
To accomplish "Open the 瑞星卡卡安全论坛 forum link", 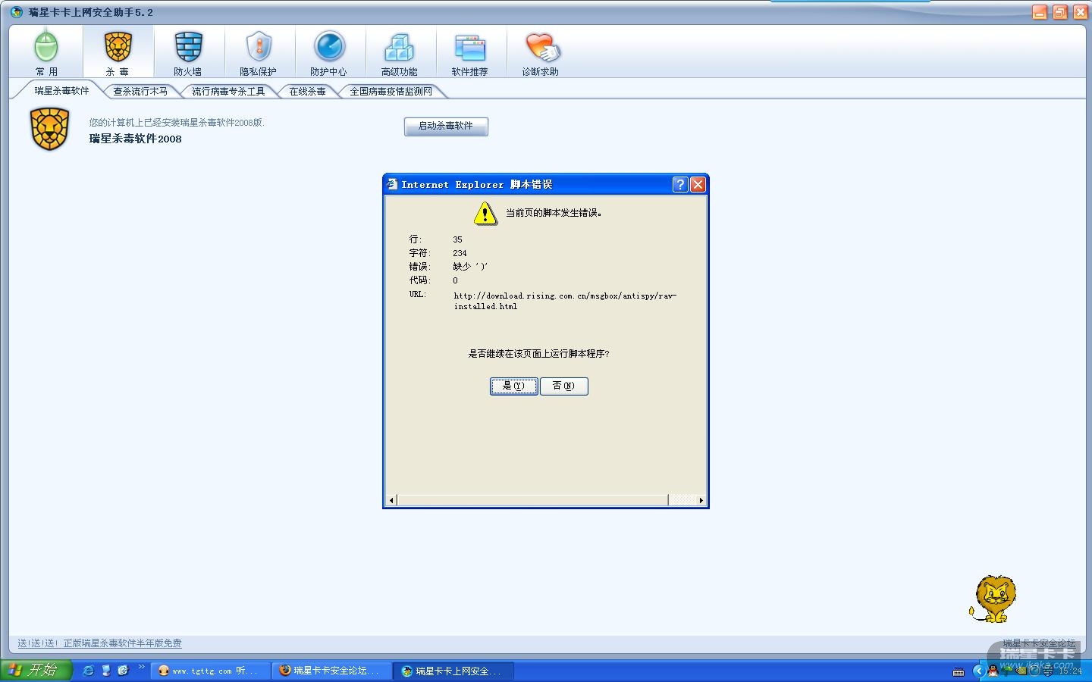I will click(x=1039, y=643).
